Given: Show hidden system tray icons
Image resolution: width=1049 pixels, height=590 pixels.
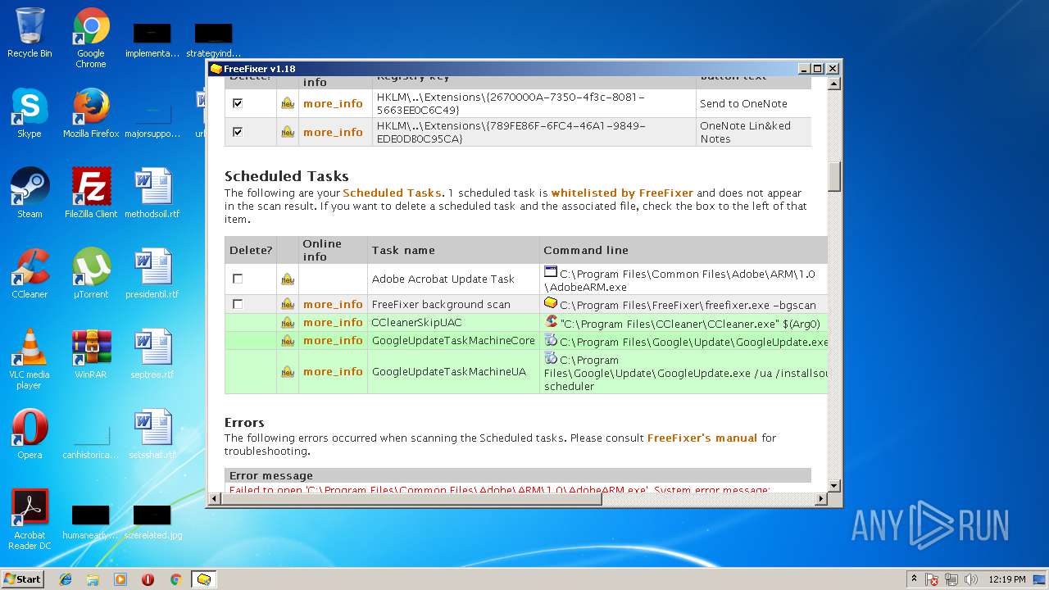Looking at the screenshot, I should [914, 579].
